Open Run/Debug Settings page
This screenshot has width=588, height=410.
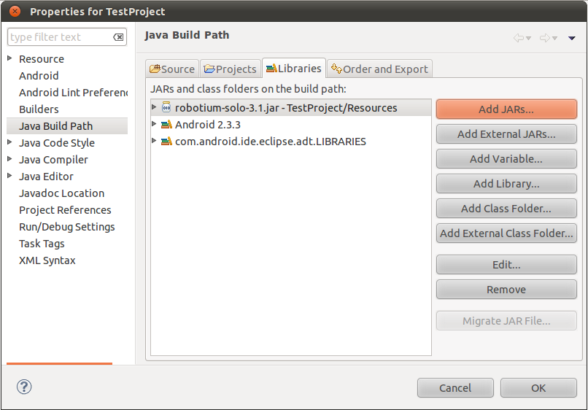[67, 227]
